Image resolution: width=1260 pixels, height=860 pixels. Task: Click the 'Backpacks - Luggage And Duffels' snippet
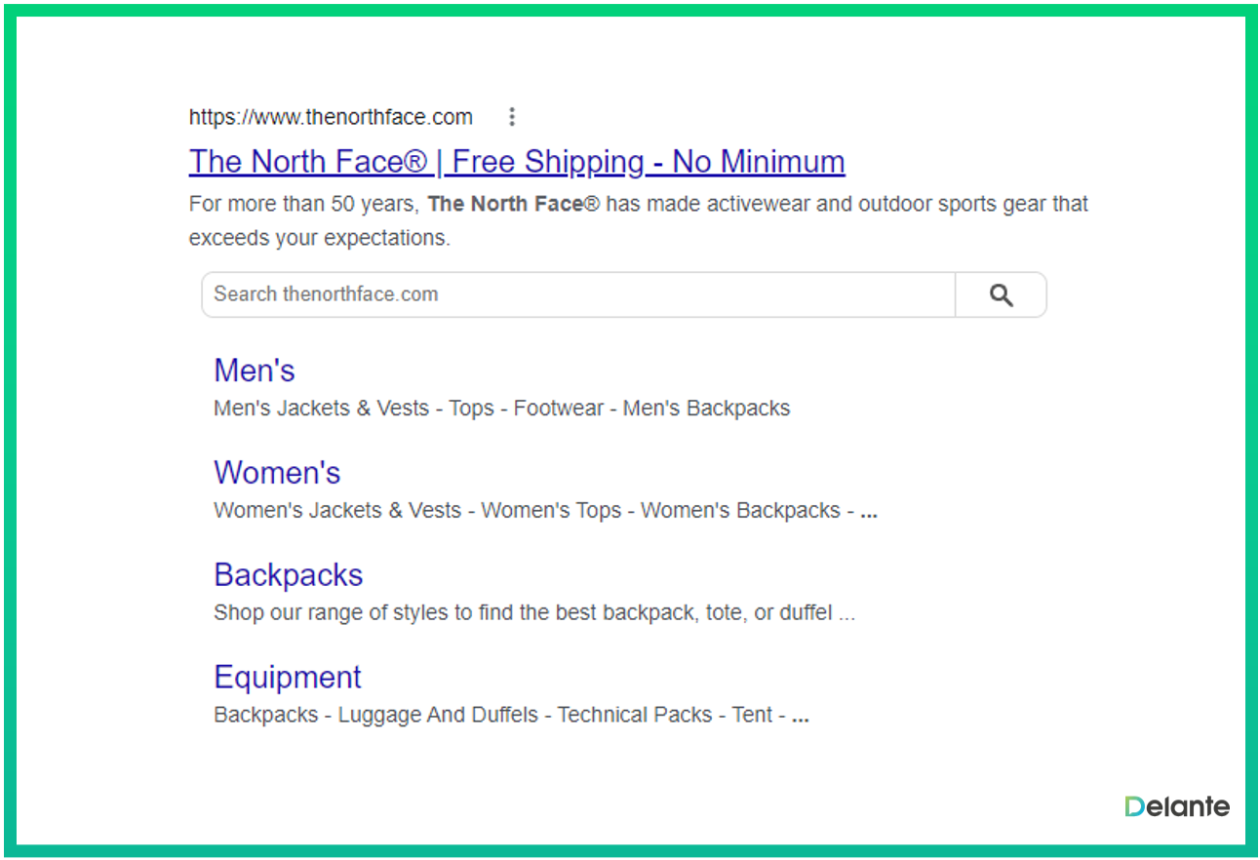pyautogui.click(x=512, y=715)
